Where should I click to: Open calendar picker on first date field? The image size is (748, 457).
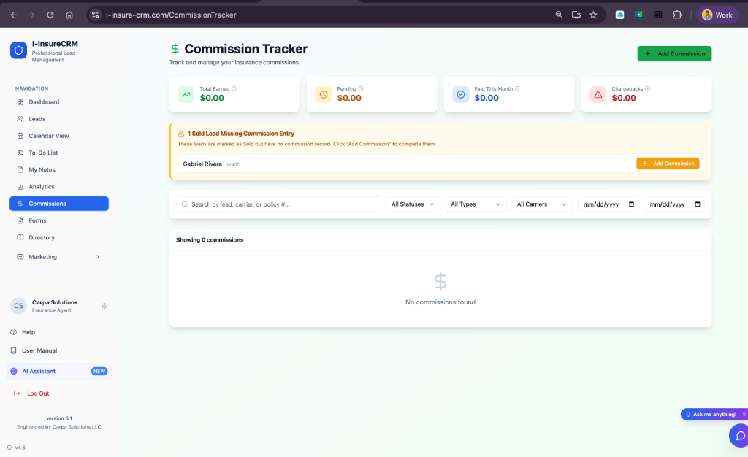[x=631, y=204]
